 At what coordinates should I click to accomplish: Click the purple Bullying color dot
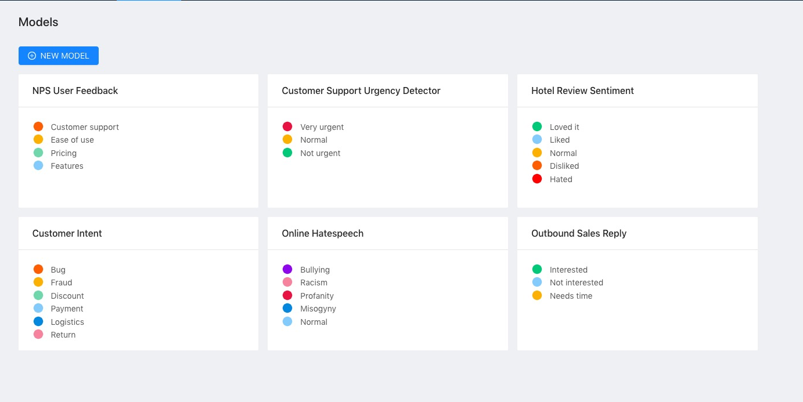(287, 269)
